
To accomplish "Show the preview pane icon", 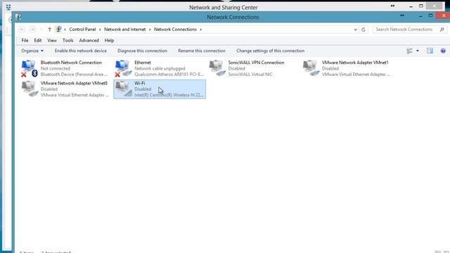I will point(430,51).
